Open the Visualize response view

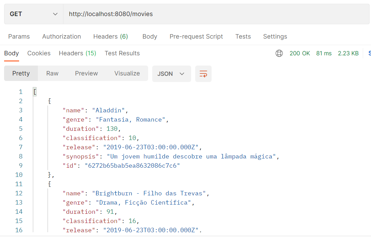(127, 73)
